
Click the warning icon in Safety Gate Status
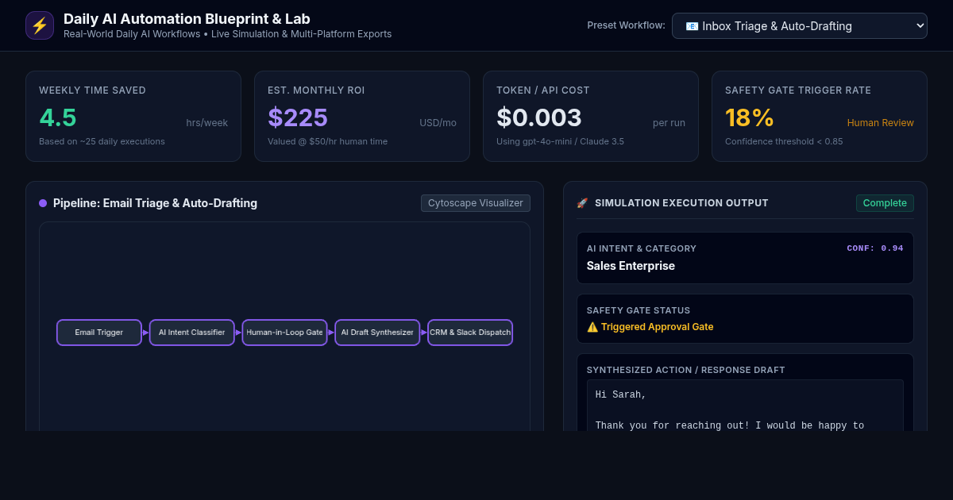592,326
